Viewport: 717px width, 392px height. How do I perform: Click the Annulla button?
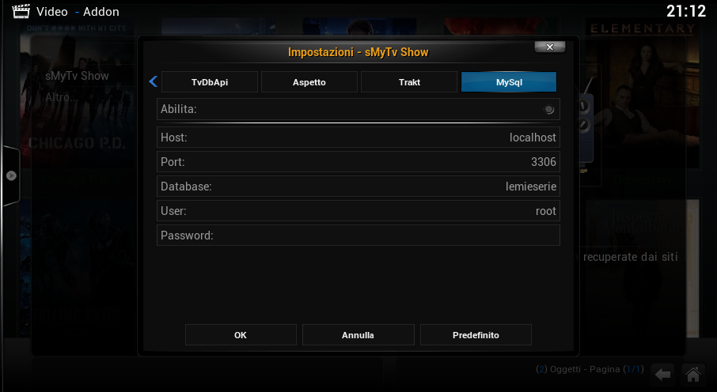coord(358,335)
